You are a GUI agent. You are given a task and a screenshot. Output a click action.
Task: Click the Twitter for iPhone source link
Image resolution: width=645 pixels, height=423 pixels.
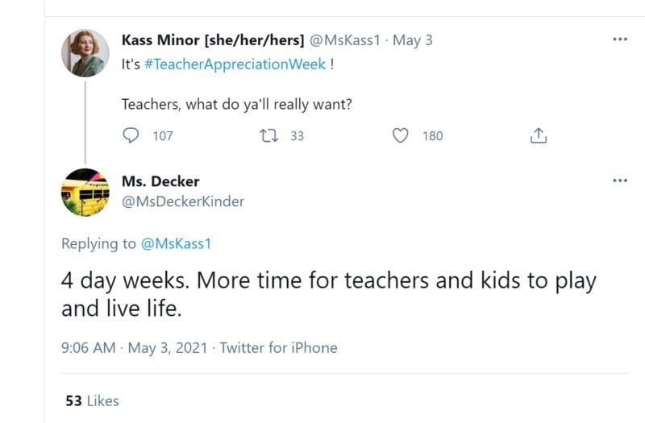(x=278, y=348)
